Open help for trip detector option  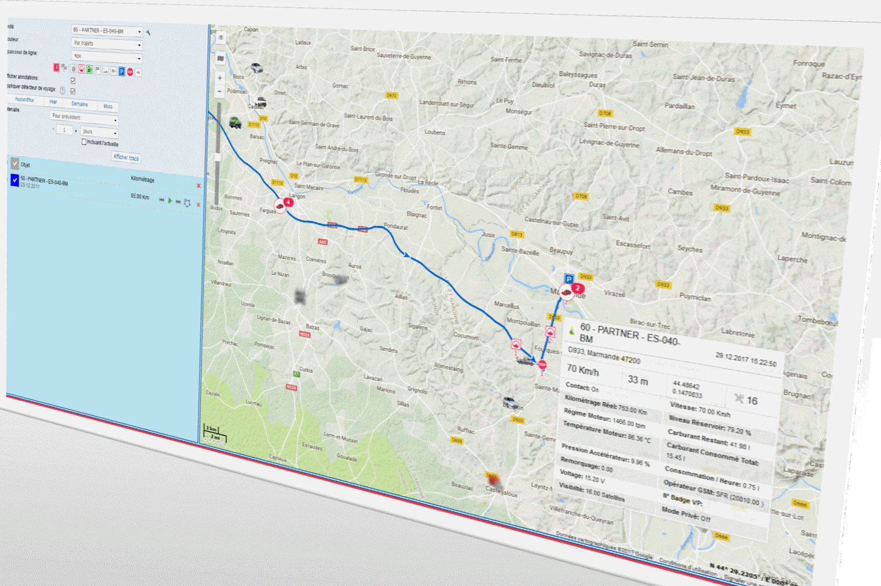pyautogui.click(x=63, y=91)
